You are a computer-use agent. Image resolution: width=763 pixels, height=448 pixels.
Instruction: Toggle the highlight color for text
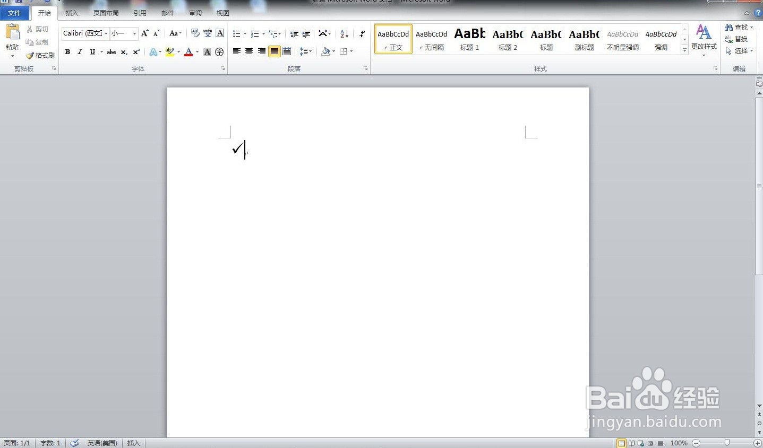click(169, 51)
